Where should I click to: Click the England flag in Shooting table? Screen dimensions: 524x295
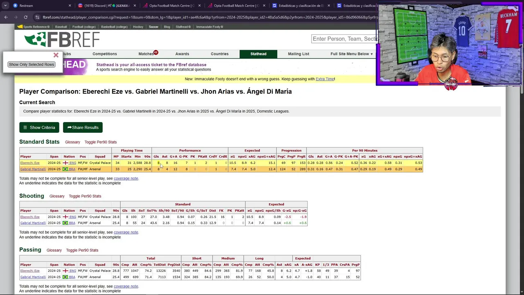(x=65, y=217)
